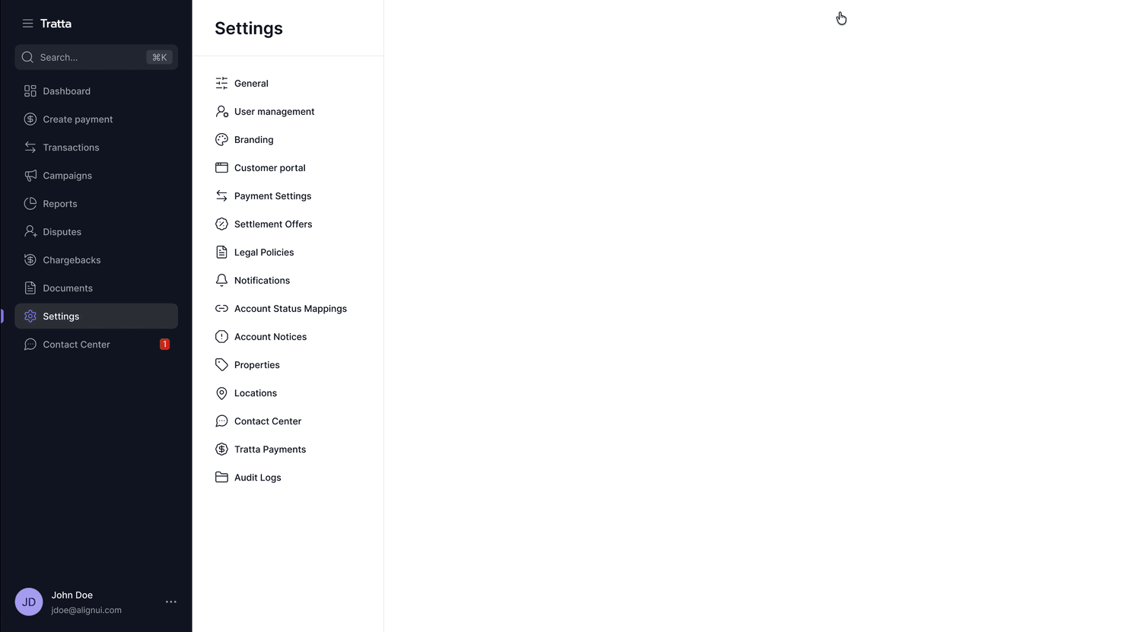
Task: Click the Contact Center notification badge
Action: point(164,345)
